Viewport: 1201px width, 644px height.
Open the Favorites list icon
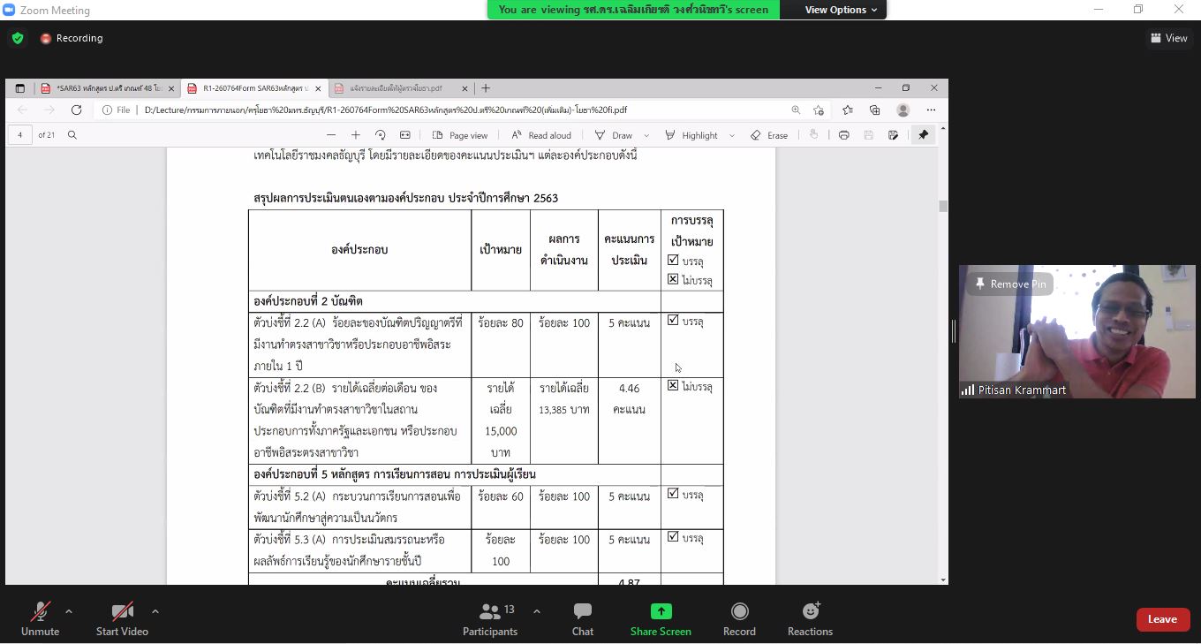click(x=847, y=110)
